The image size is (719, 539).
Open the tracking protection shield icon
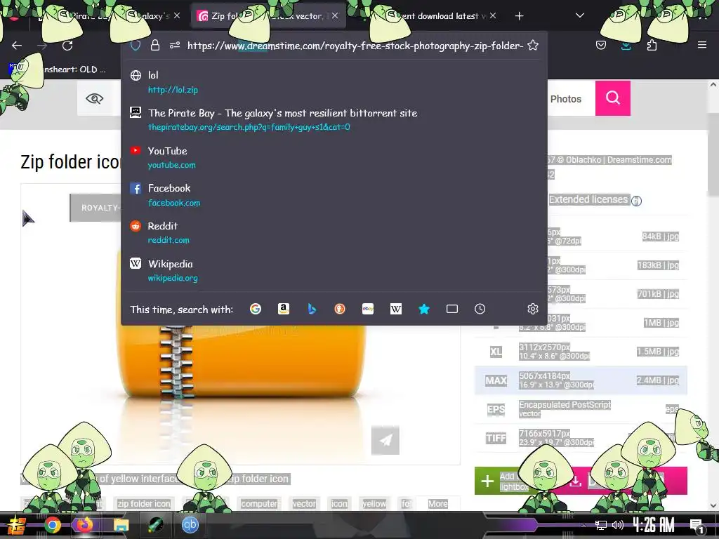(136, 46)
